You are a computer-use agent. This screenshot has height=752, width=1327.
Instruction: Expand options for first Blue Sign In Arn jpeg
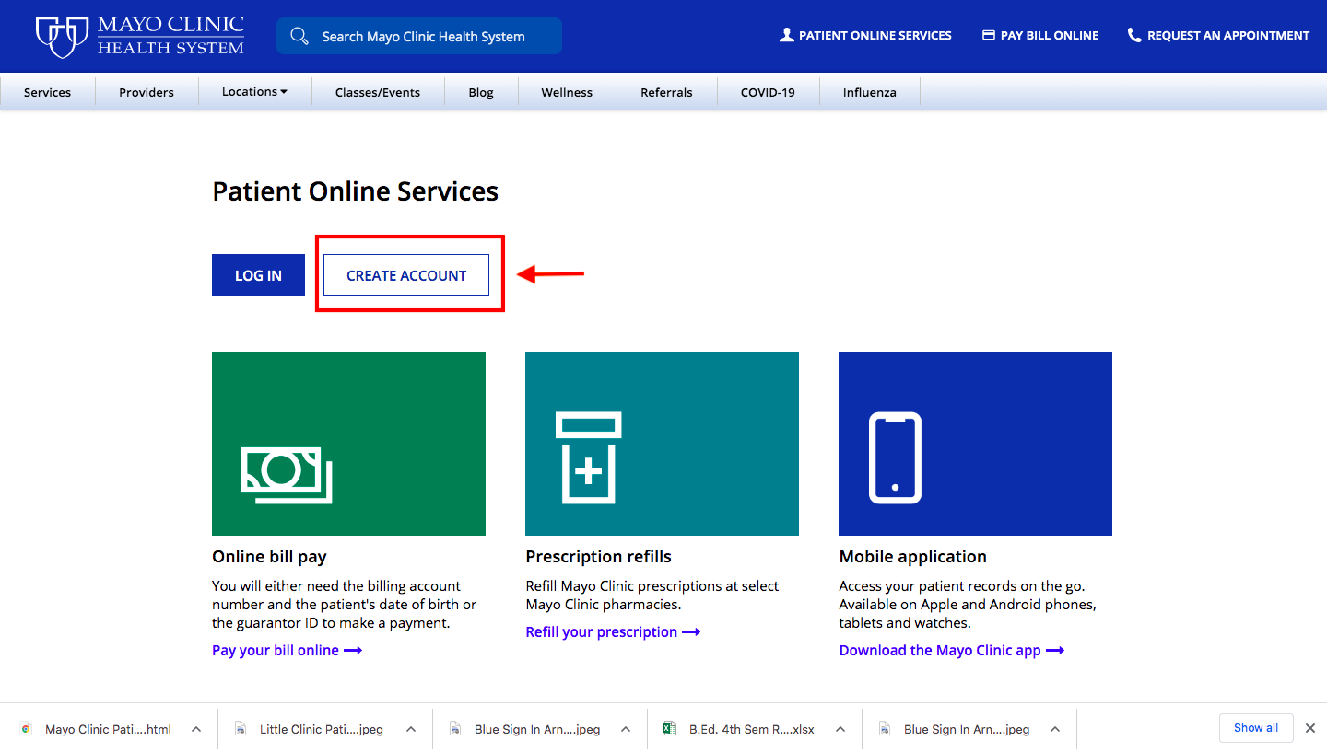click(626, 729)
